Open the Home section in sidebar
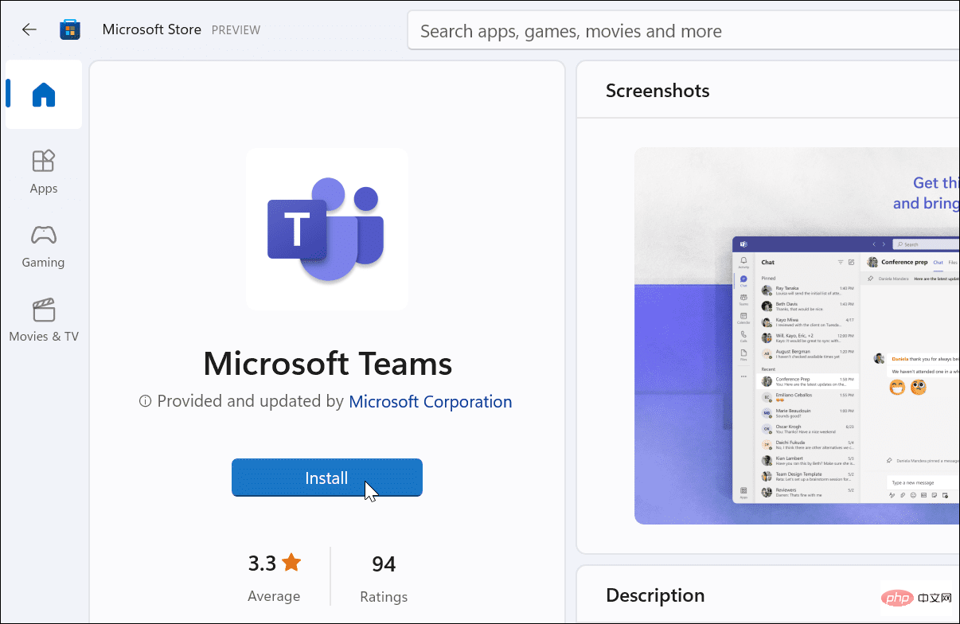This screenshot has height=624, width=960. (x=44, y=95)
